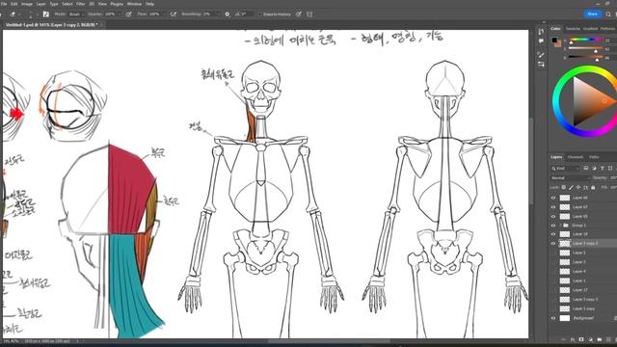617x347 pixels.
Task: Open the Image menu
Action: (x=27, y=4)
